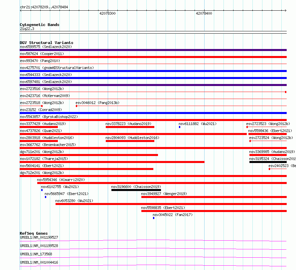The height and width of the screenshot is (270, 296).
Task: Click the left arrow of the ruler
Action: click(21, 10)
